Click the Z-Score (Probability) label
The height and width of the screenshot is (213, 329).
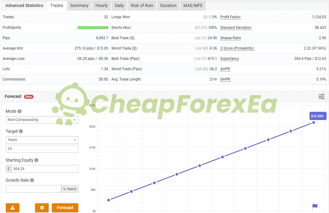(x=237, y=48)
